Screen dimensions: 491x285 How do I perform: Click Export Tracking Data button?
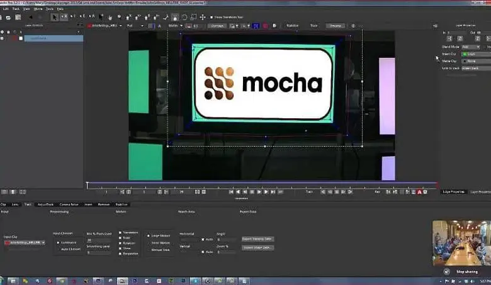click(x=257, y=239)
